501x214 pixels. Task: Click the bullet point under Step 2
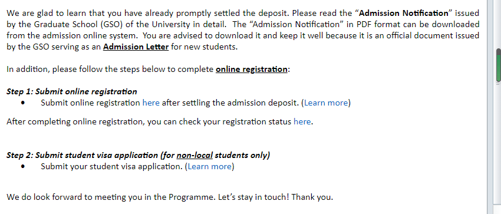coord(22,166)
